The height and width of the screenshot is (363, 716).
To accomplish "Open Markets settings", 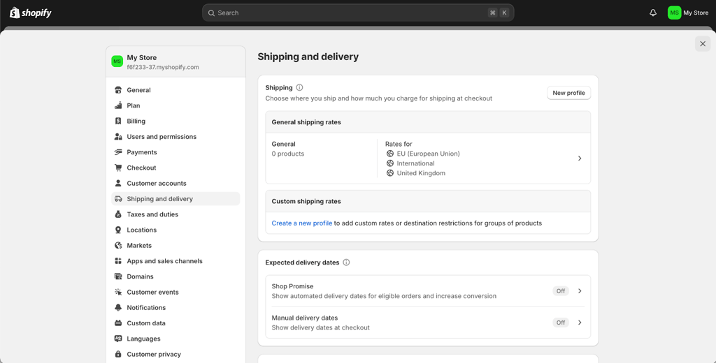I will (176, 245).
